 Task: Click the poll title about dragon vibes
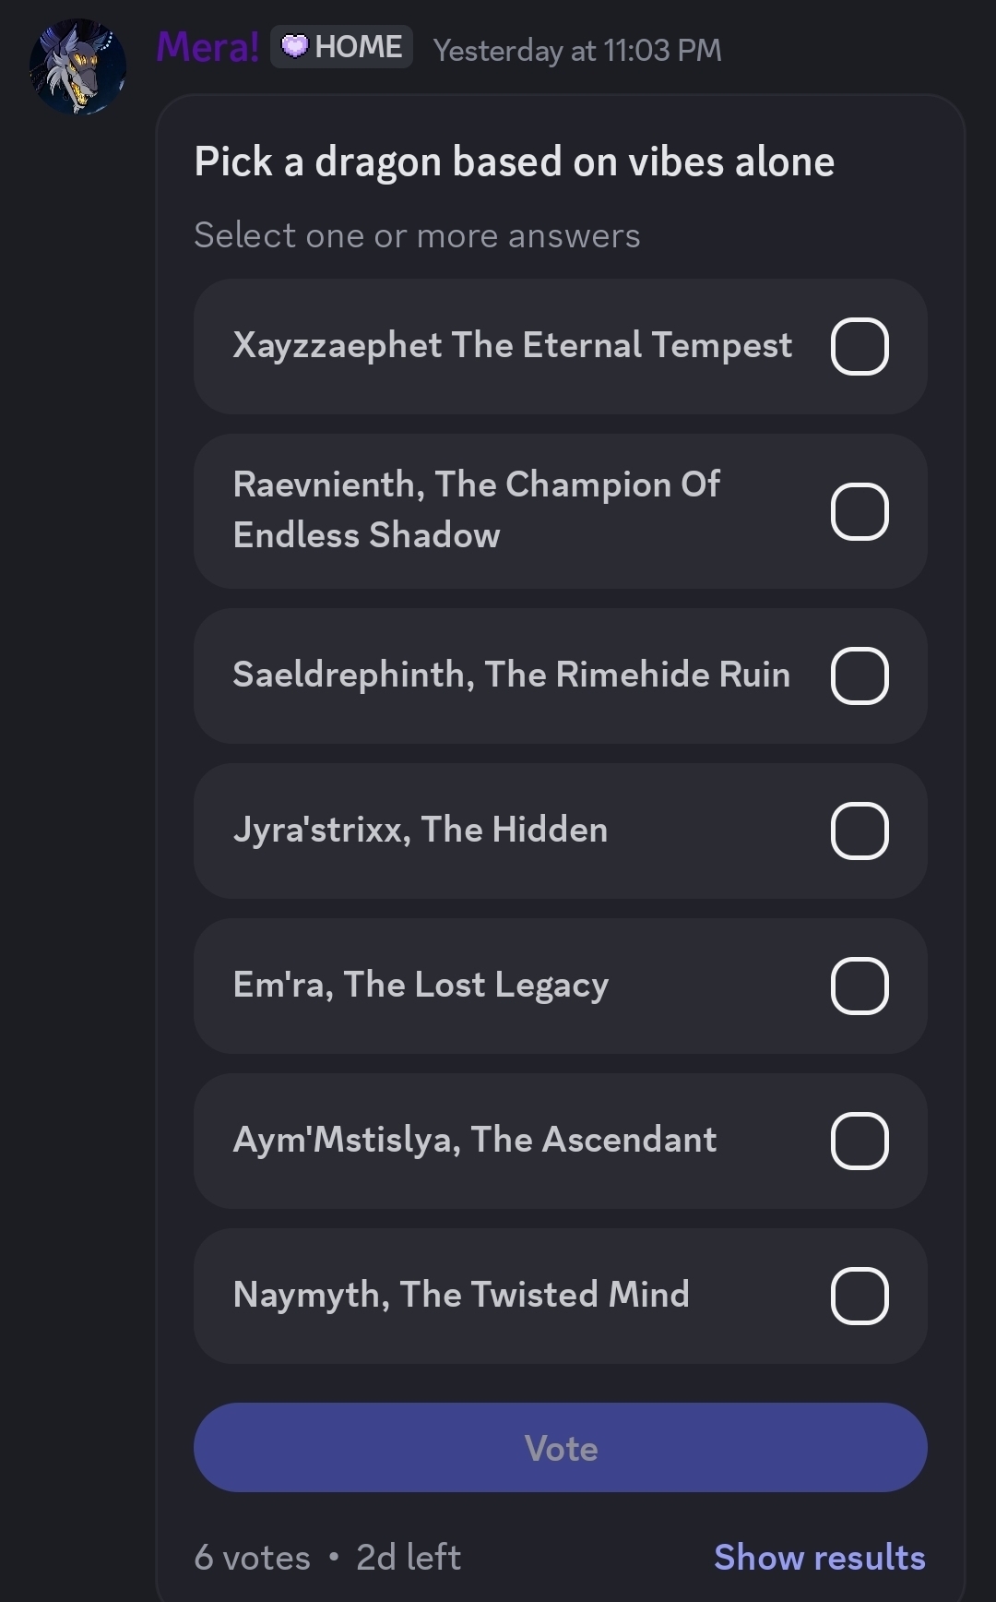click(514, 162)
